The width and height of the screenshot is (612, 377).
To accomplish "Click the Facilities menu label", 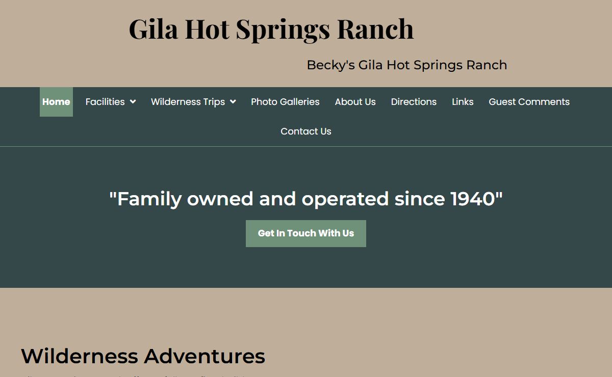I will click(x=105, y=102).
